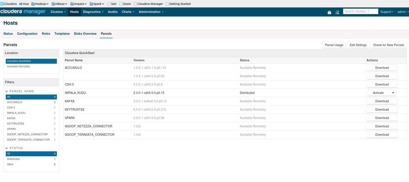Viewport: 409px width, 182px height.
Task: Open the Getting Started bookmark
Action: (x=178, y=4)
